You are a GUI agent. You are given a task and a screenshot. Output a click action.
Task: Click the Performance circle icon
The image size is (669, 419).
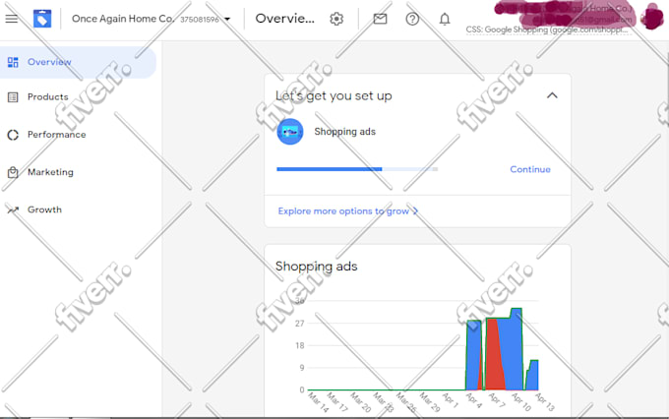point(13,135)
